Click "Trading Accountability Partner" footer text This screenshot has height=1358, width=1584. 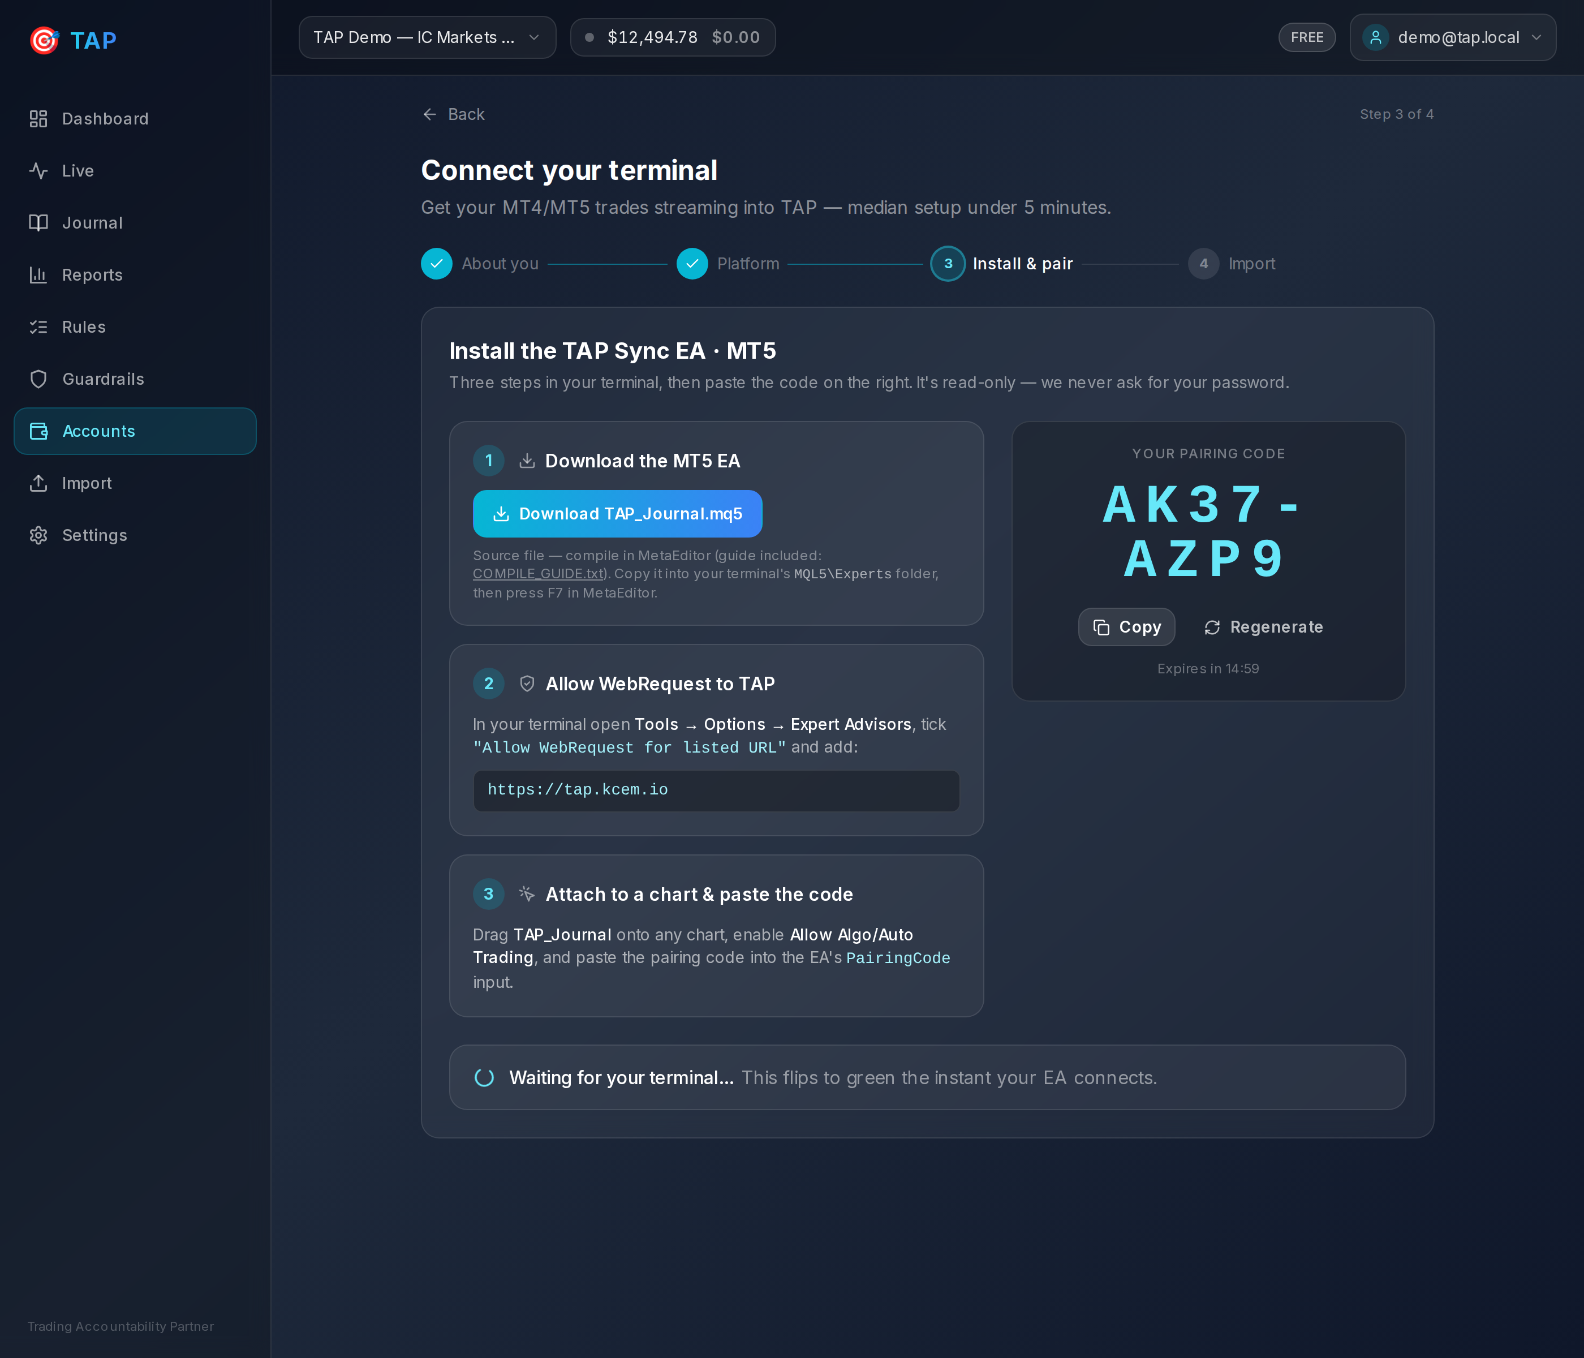tap(121, 1326)
